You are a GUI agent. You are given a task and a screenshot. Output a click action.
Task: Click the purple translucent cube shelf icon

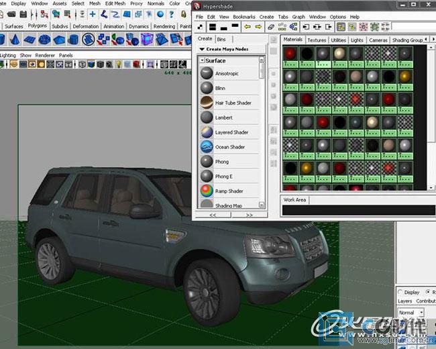click(x=147, y=39)
